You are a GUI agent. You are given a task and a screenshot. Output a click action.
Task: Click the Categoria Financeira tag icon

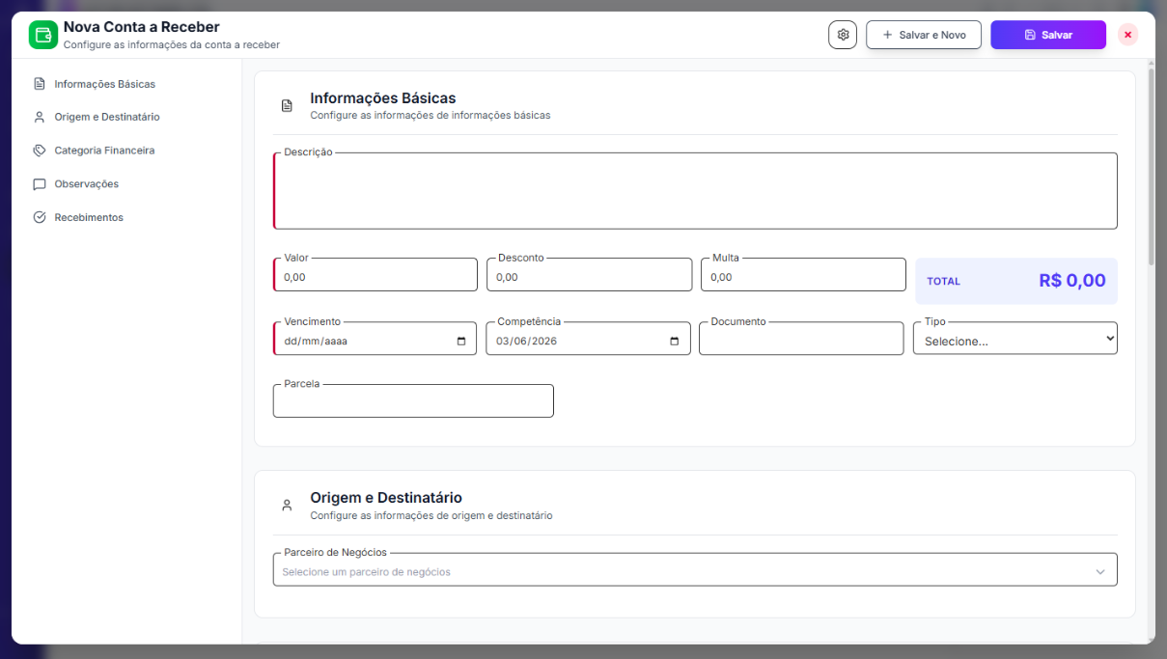(40, 151)
